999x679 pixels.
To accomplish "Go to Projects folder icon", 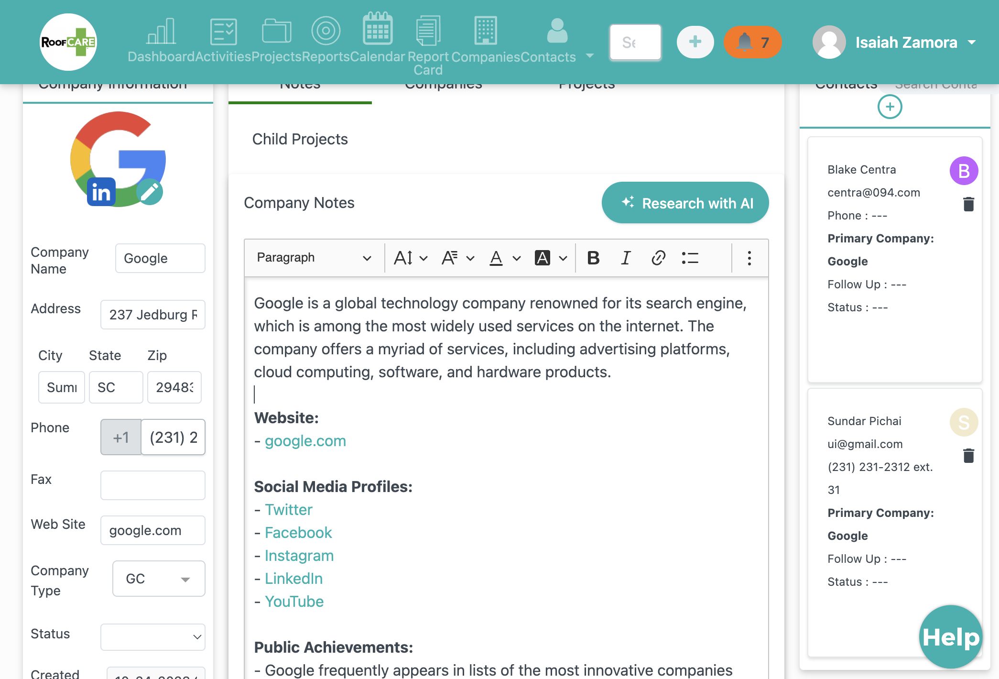I will click(276, 32).
